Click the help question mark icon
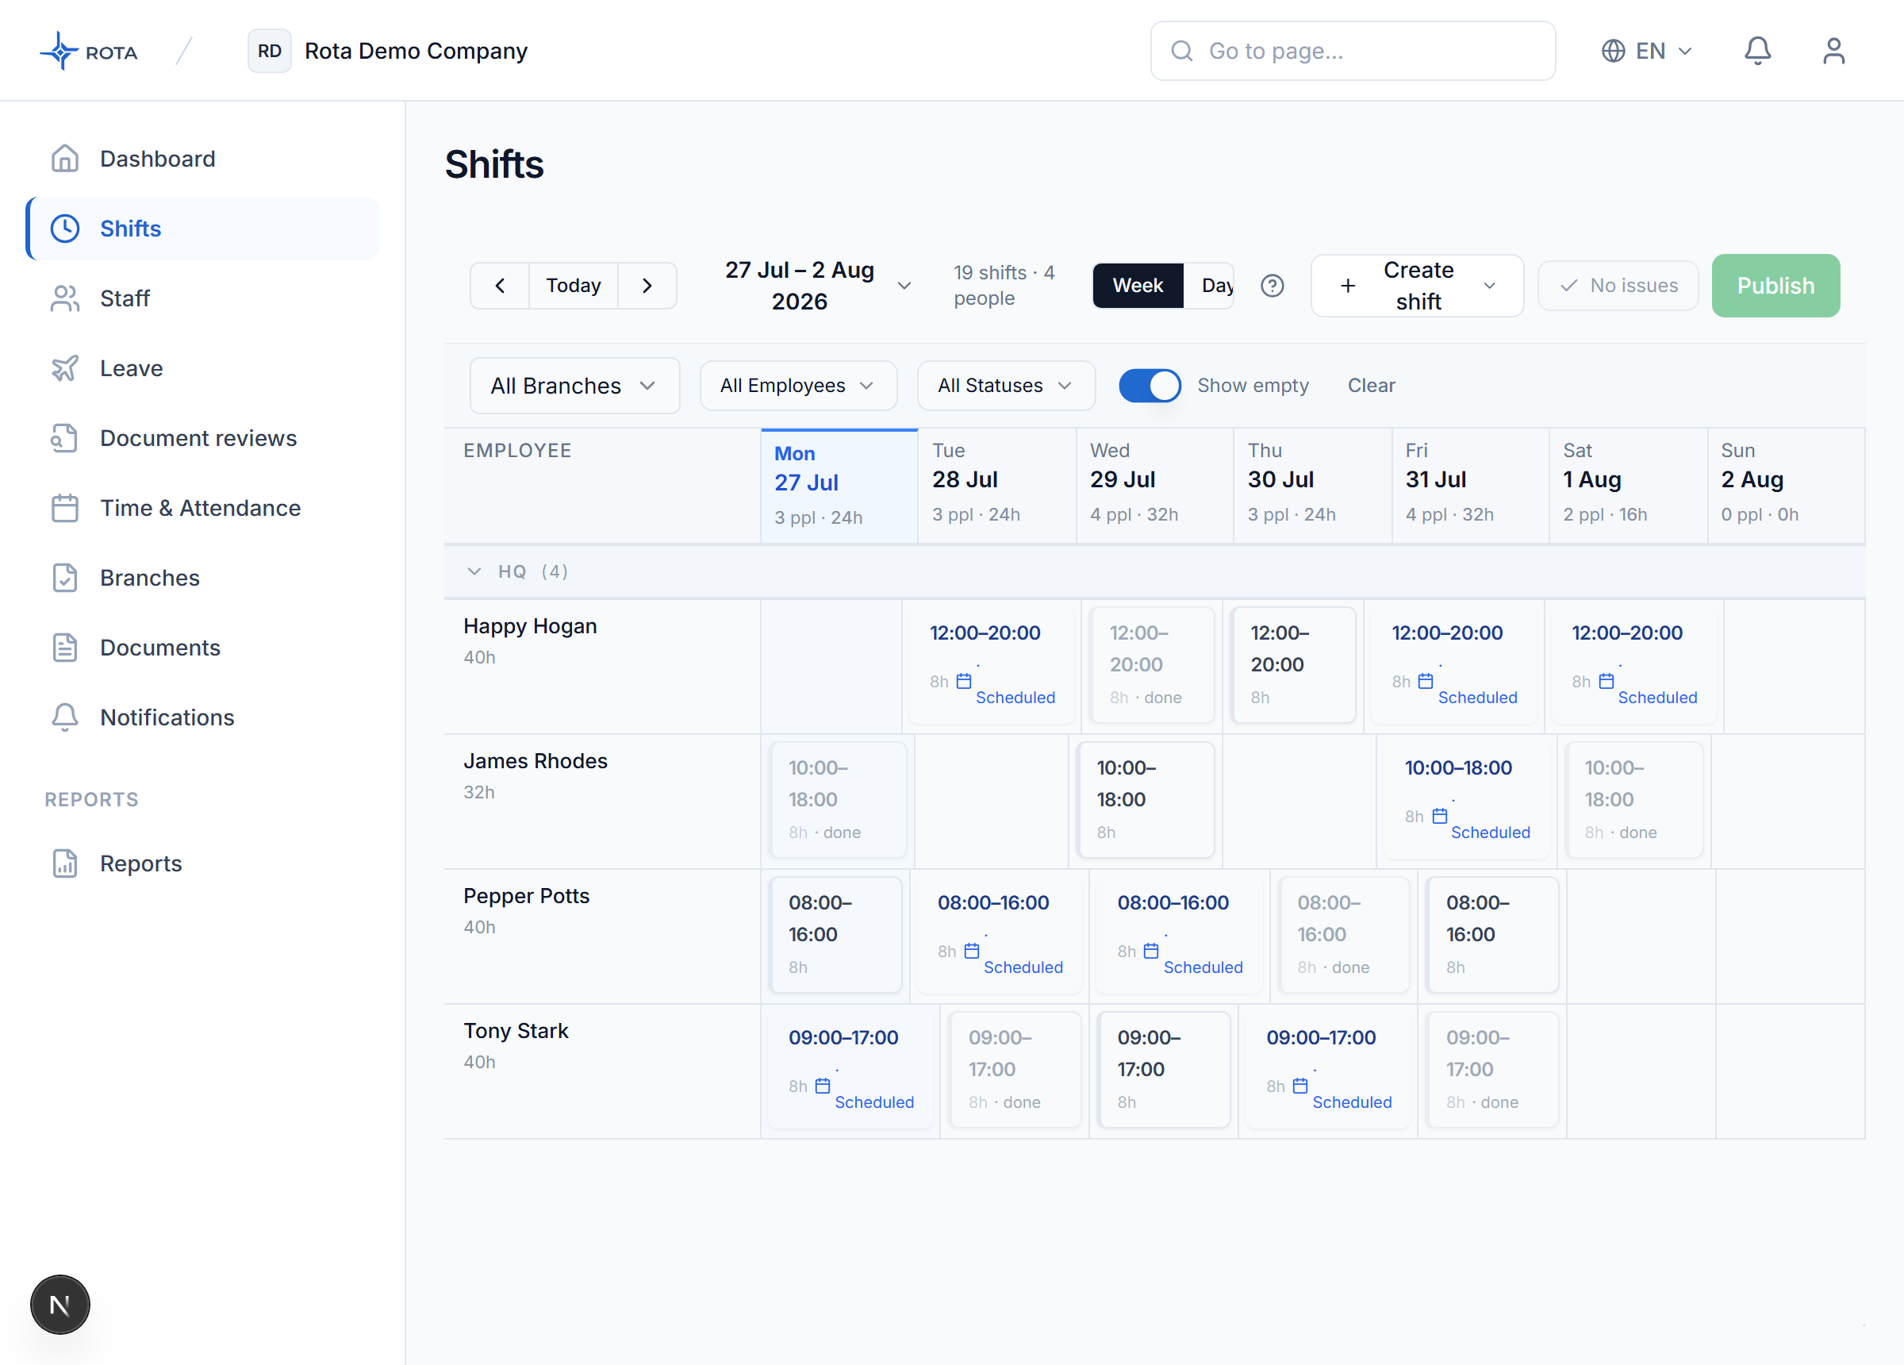This screenshot has width=1904, height=1365. (x=1272, y=286)
